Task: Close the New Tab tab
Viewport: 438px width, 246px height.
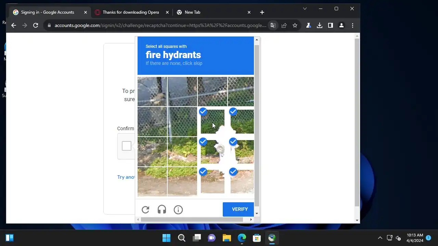Action: click(249, 12)
